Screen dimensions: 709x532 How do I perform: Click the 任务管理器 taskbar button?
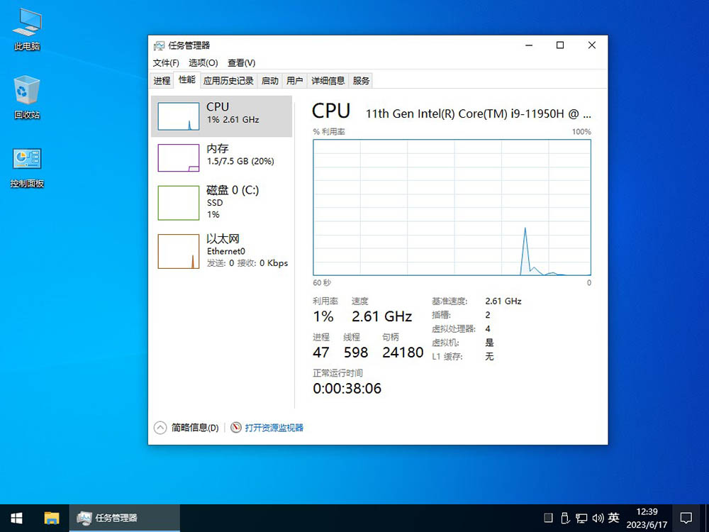pos(124,518)
